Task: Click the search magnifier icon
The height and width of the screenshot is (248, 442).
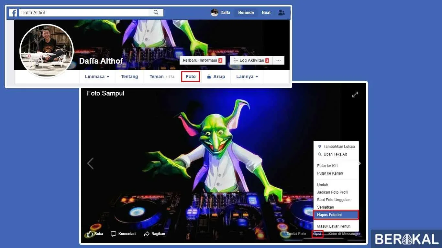Action: 156,13
